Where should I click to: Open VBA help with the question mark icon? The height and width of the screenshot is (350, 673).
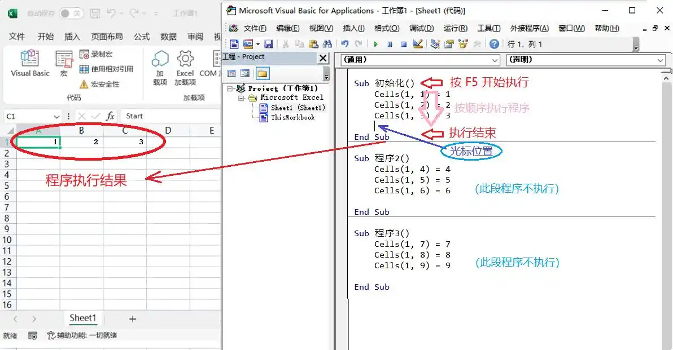pyautogui.click(x=494, y=44)
